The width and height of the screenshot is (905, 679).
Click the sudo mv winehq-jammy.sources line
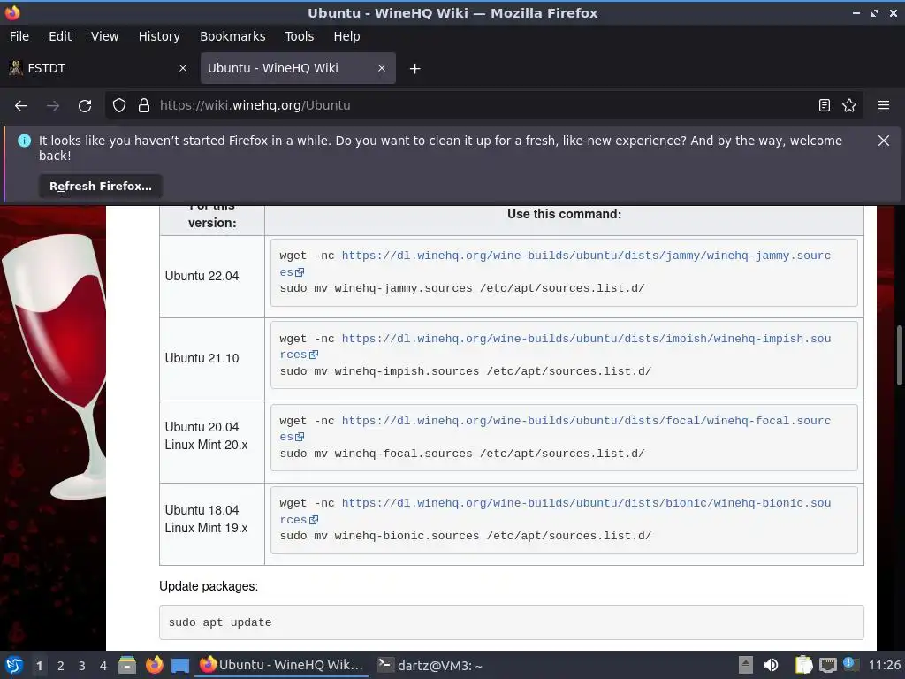[x=461, y=289]
